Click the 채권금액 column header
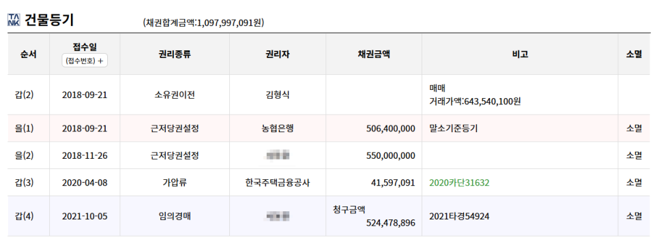Image resolution: width=659 pixels, height=246 pixels. (374, 54)
